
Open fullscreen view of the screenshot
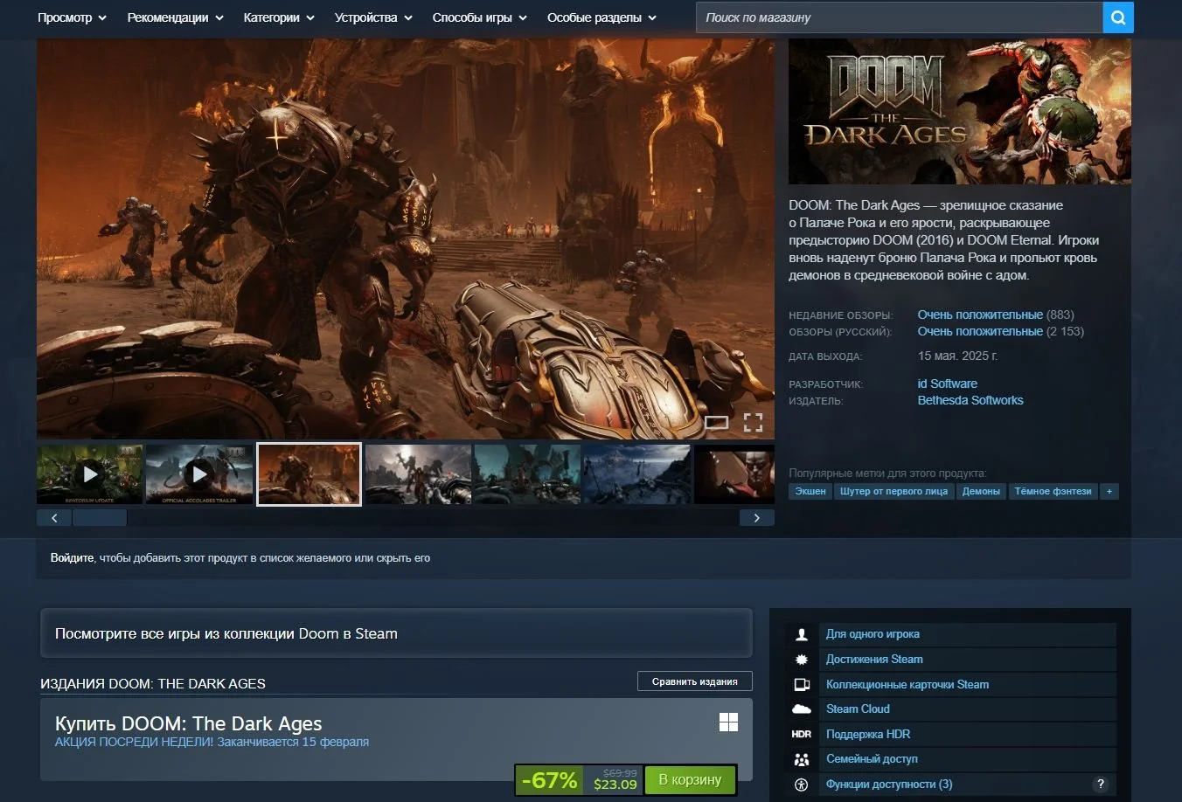(x=753, y=423)
